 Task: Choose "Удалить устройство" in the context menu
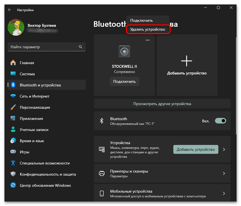tap(148, 29)
